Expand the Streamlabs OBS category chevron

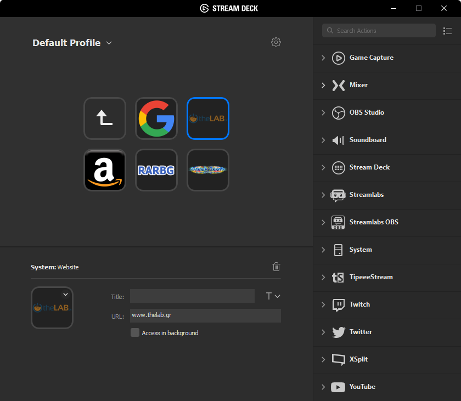pyautogui.click(x=323, y=222)
